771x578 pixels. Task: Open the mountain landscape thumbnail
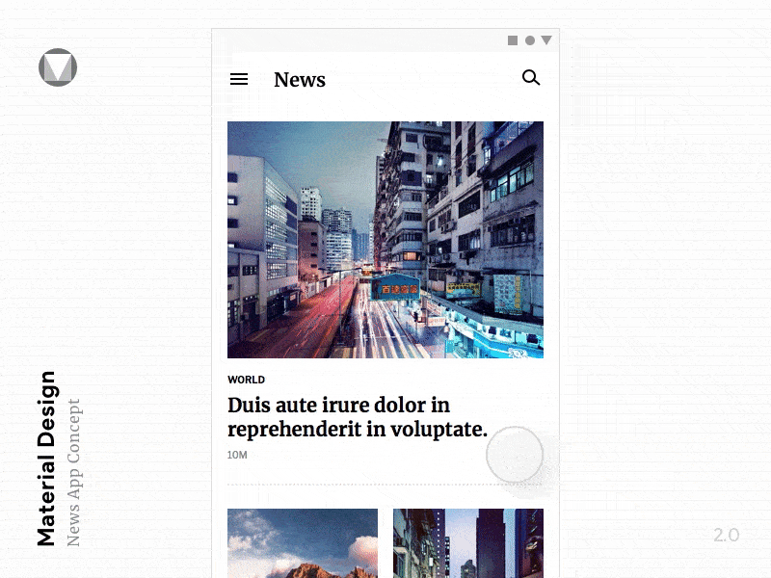pos(303,543)
